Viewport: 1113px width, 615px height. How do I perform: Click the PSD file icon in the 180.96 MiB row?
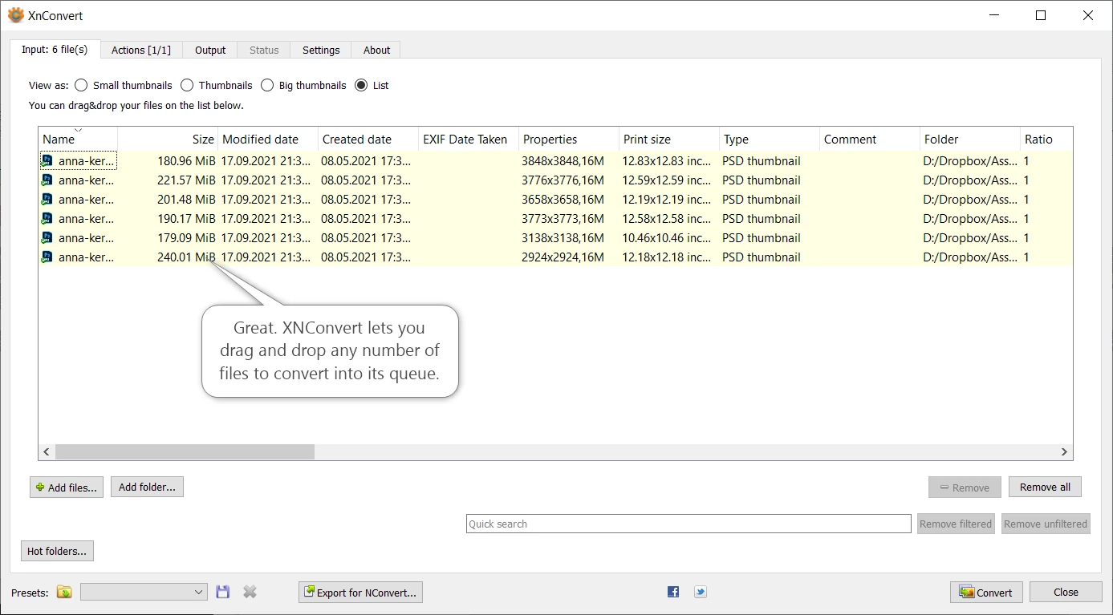pos(47,161)
